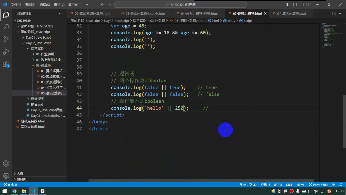Switch to 01-算术运算符.html tab

tap(291, 13)
